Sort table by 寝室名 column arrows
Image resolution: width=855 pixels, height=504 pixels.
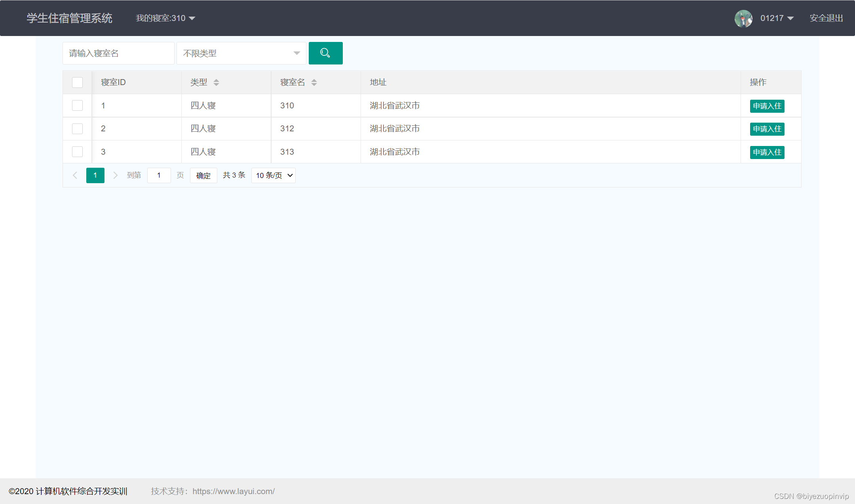(x=314, y=82)
